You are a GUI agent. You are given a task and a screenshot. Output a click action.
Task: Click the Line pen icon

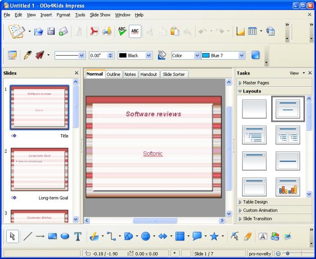click(x=28, y=55)
